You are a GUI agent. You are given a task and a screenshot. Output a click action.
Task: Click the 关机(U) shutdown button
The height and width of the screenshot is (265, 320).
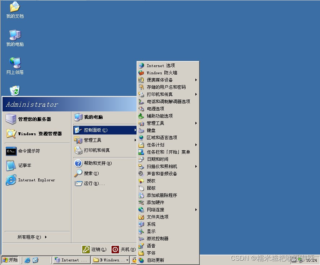point(124,249)
